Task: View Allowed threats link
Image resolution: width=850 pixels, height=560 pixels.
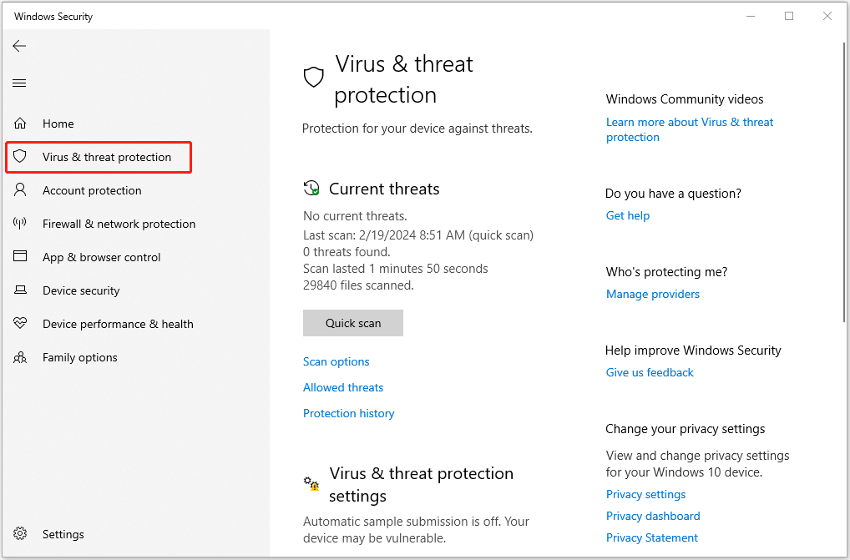Action: click(343, 387)
